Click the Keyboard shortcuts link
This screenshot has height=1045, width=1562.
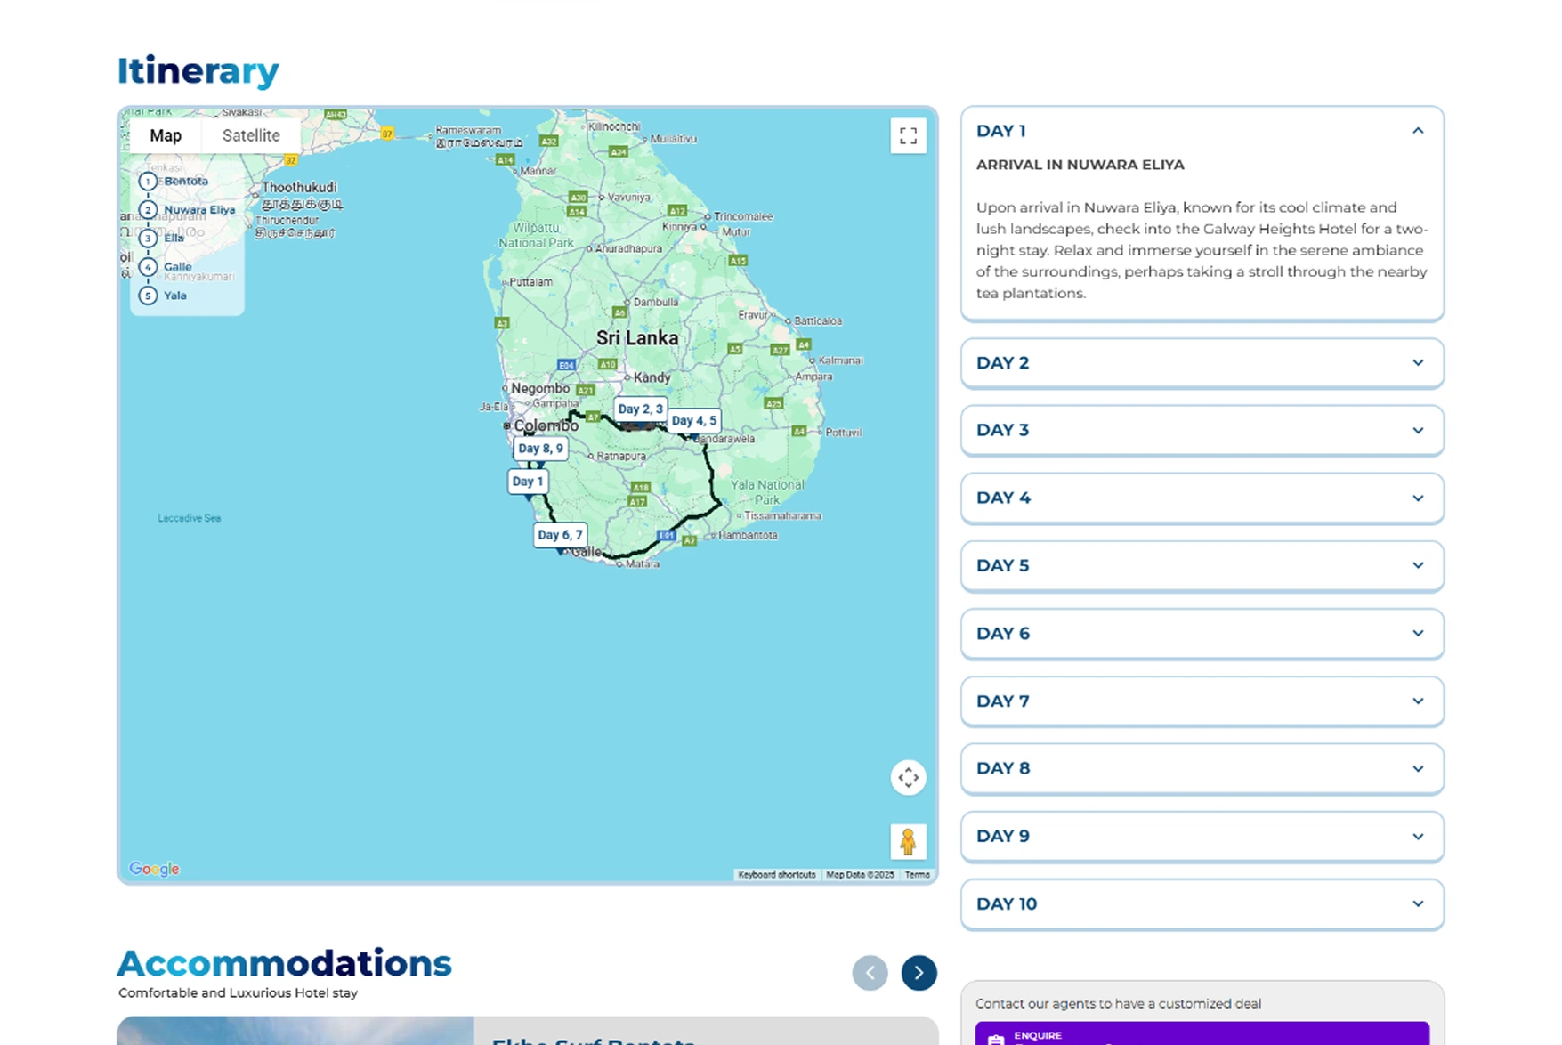(x=775, y=874)
